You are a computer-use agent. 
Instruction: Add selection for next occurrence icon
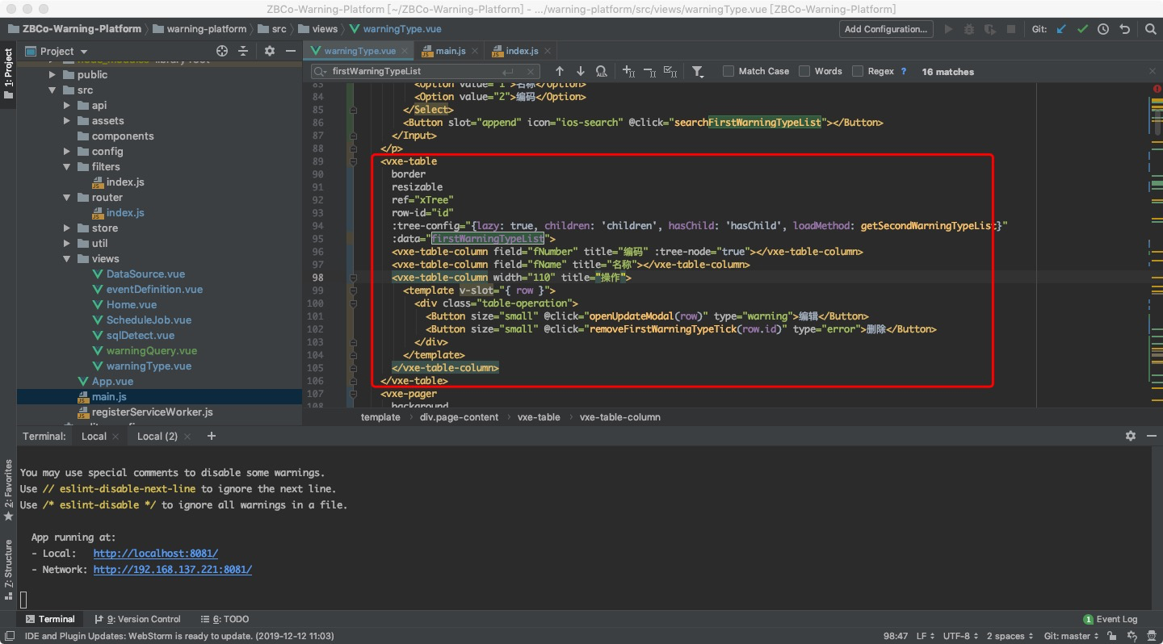click(x=628, y=71)
